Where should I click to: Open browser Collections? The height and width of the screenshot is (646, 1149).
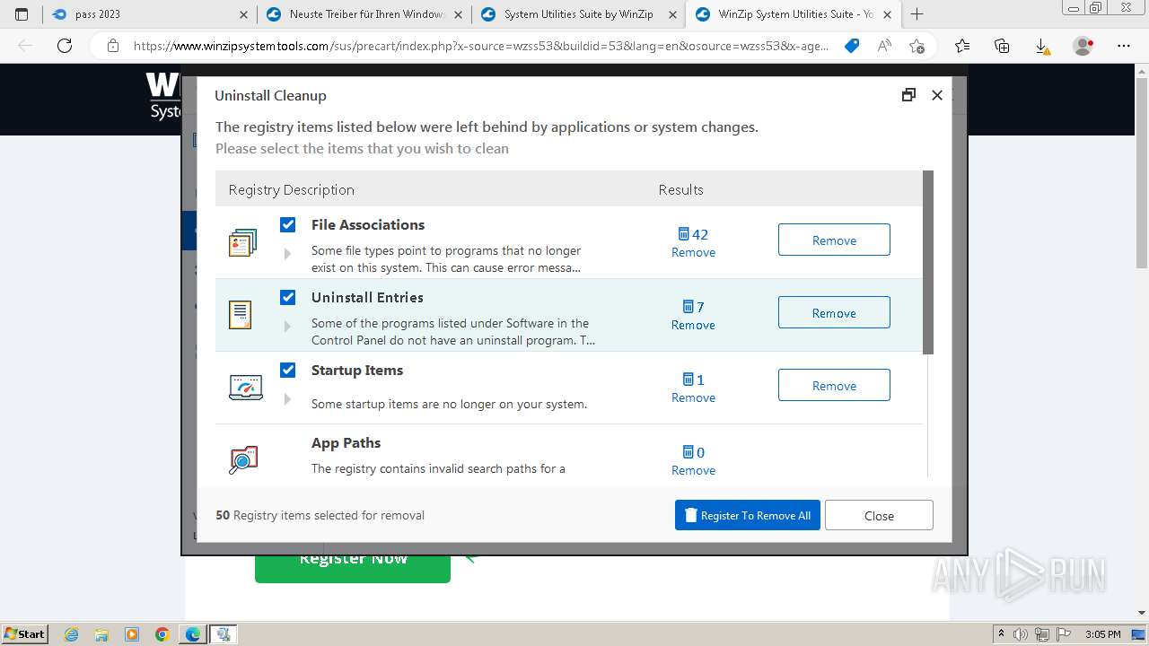1002,46
